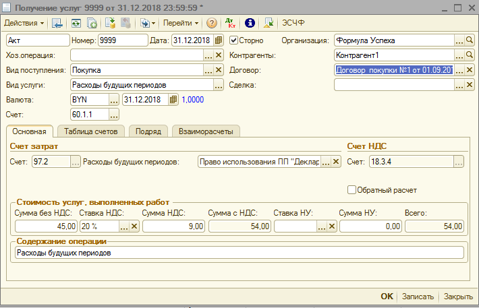Open help with the question mark icon
The height and width of the screenshot is (308, 479).
[x=212, y=23]
